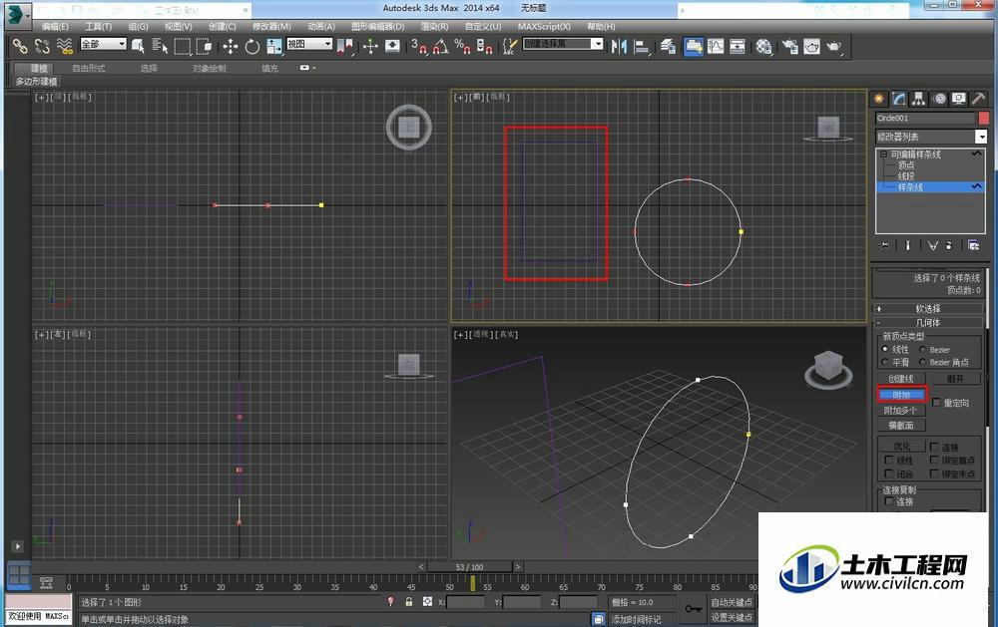Toggle the Percent Snap icon

tap(462, 46)
